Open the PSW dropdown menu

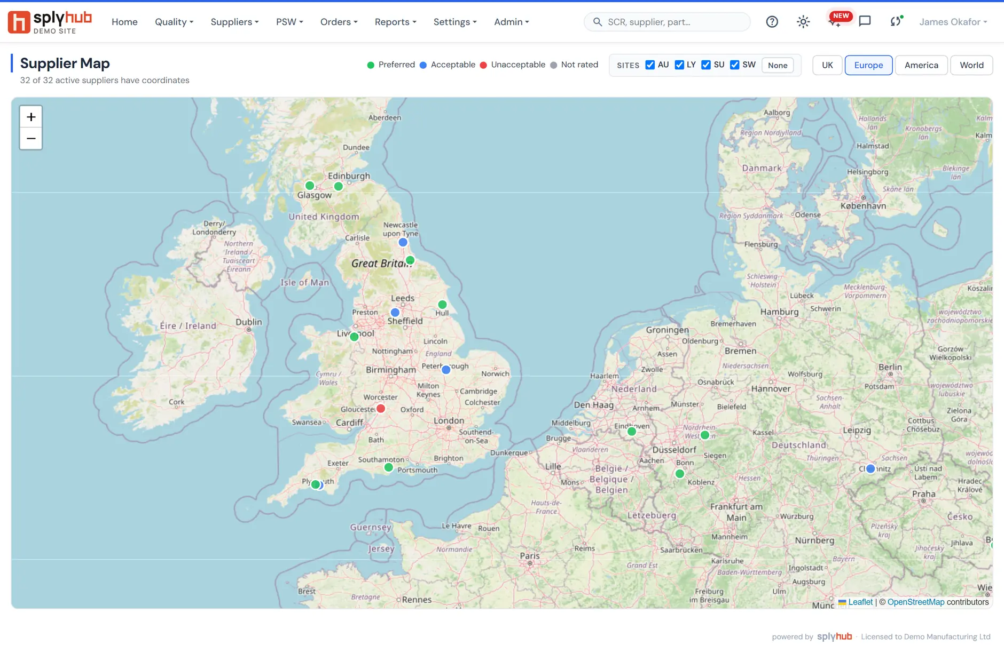click(289, 22)
